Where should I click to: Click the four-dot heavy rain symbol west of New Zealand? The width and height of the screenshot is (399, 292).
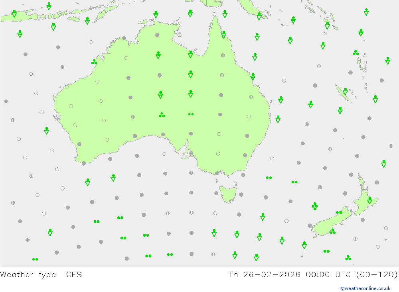pos(315,206)
